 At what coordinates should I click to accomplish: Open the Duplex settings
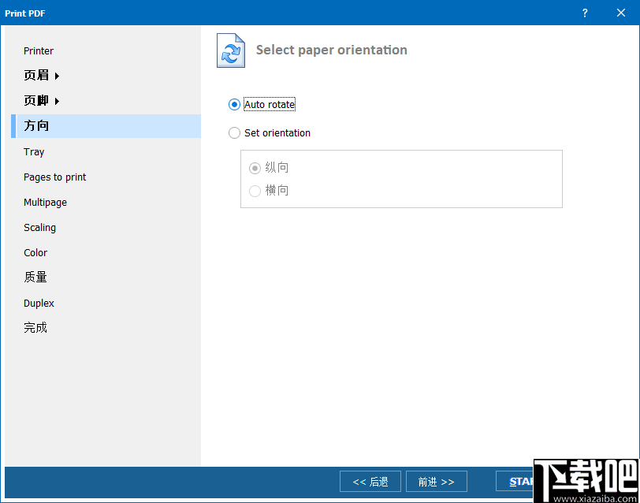point(39,303)
